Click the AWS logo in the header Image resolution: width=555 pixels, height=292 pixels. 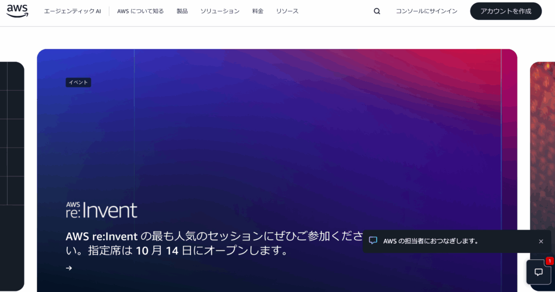[x=17, y=11]
